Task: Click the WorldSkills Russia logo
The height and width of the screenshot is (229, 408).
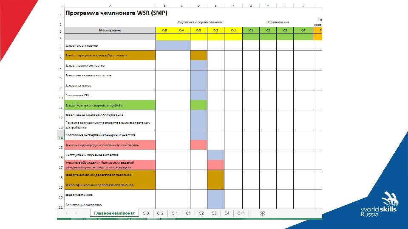Action: 379,204
